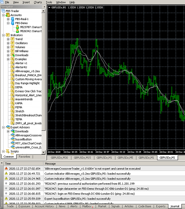
Task: Click the Expert Advisors hat icon
Action: click(x=8, y=127)
